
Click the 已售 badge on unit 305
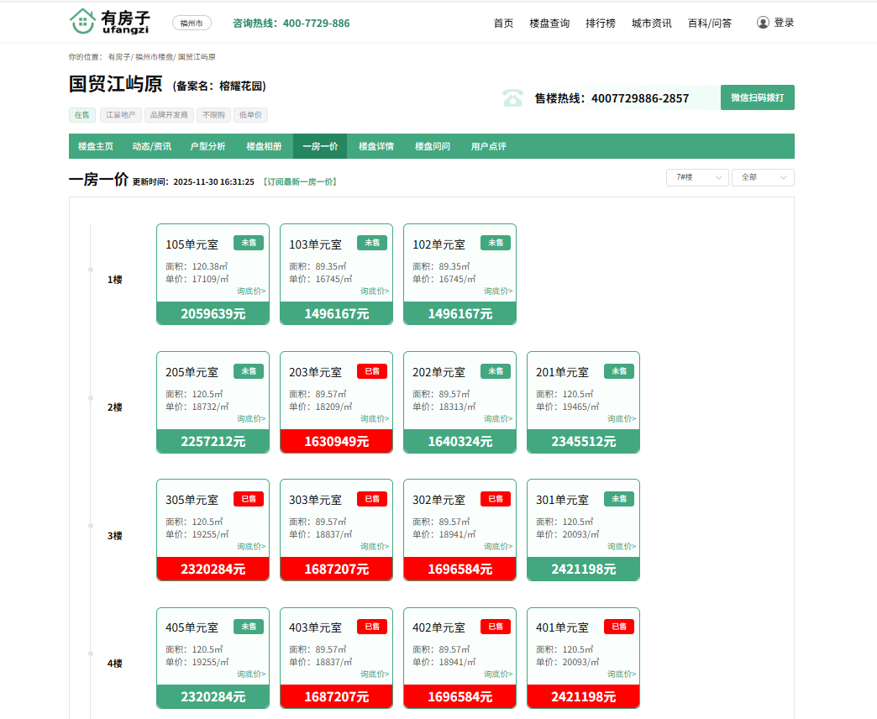point(248,499)
